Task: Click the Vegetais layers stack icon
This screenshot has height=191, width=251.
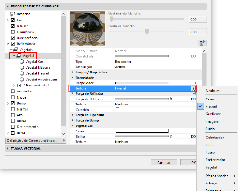Action: 16,50
